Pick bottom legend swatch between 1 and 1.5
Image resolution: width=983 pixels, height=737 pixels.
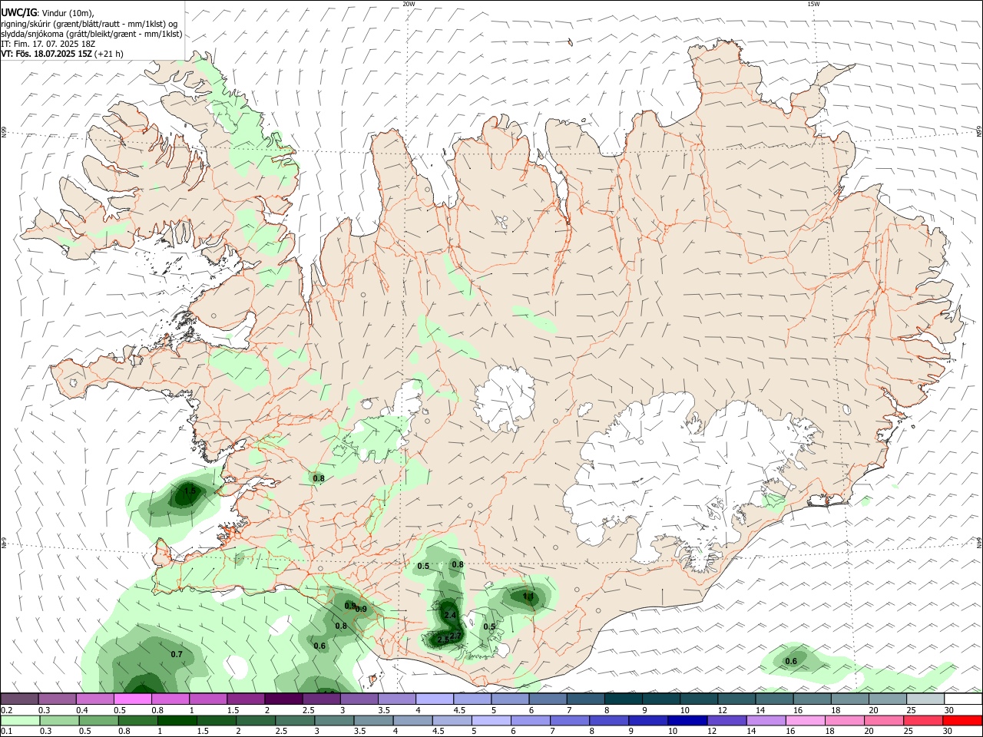177,721
